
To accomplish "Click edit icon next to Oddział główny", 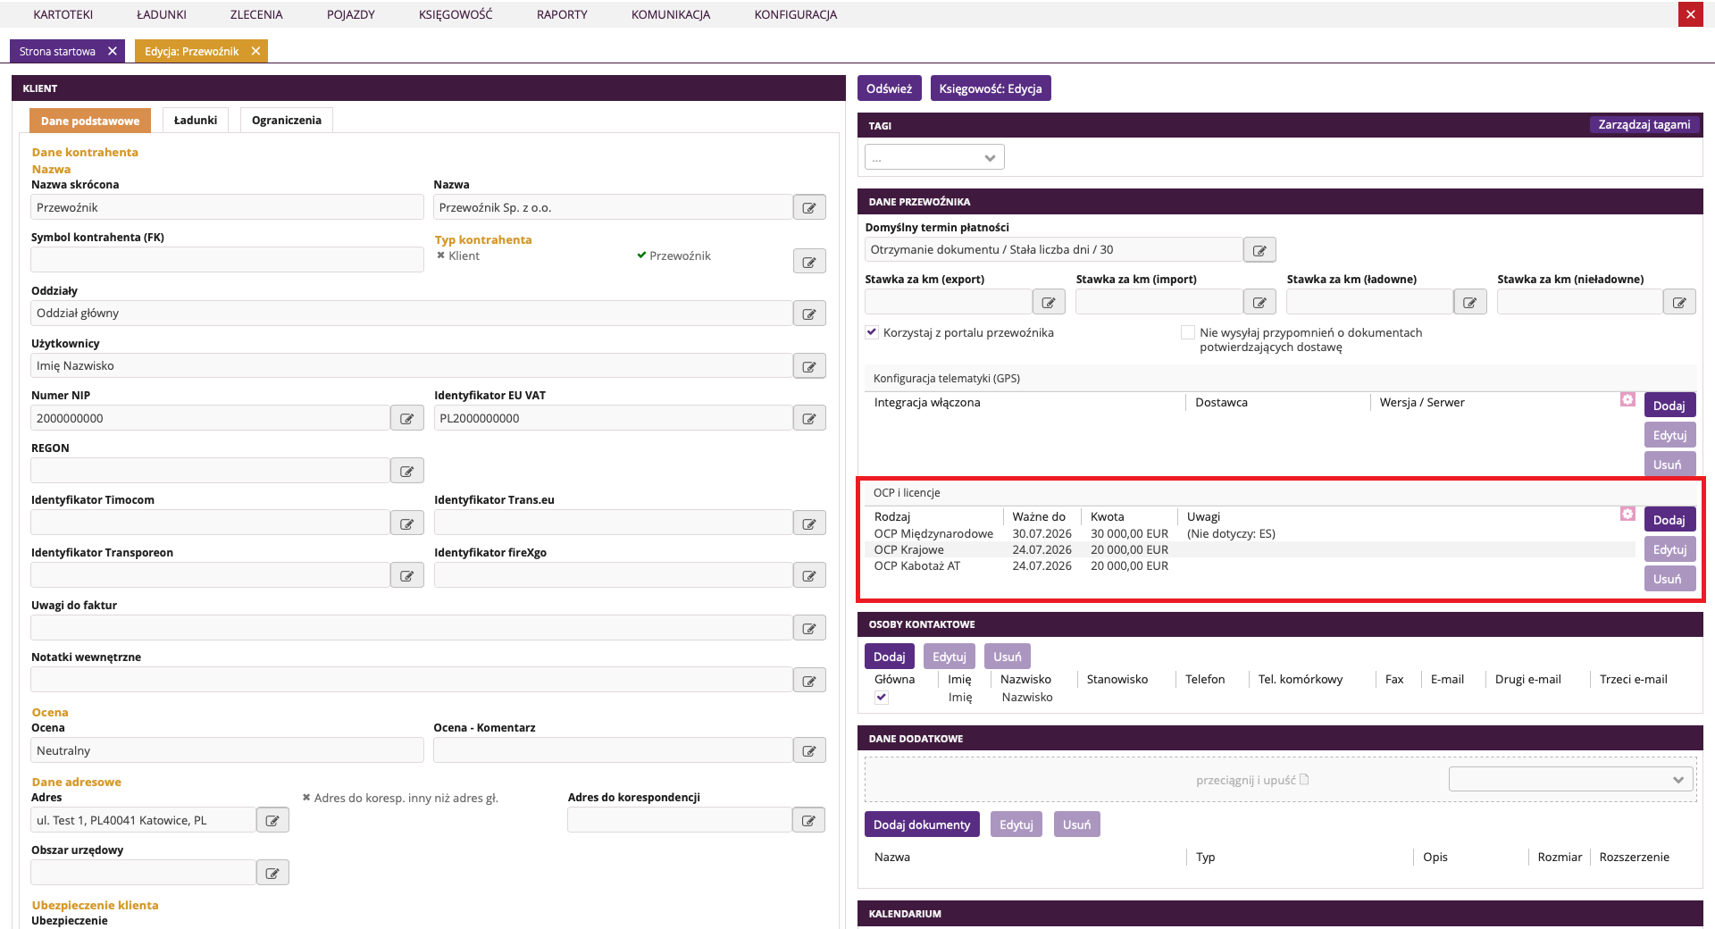I will (809, 314).
